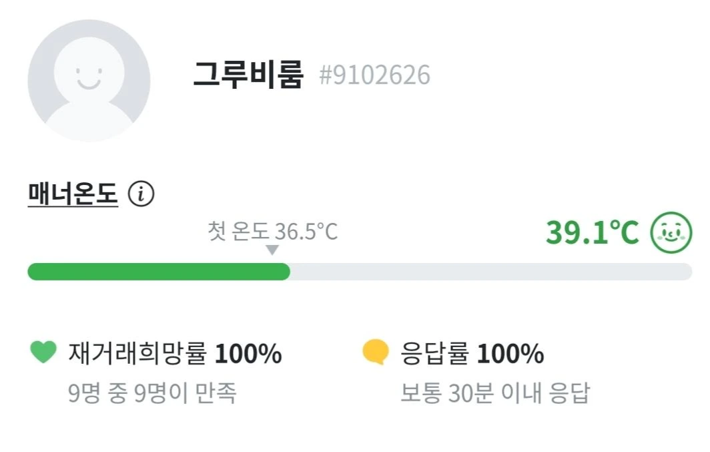
Task: Click the 100% value next to 응답률
Action: click(x=510, y=354)
